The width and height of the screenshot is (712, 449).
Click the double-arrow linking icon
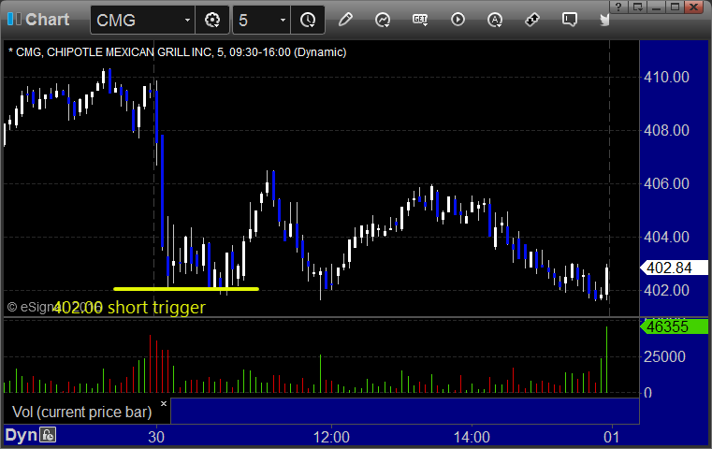tap(532, 20)
